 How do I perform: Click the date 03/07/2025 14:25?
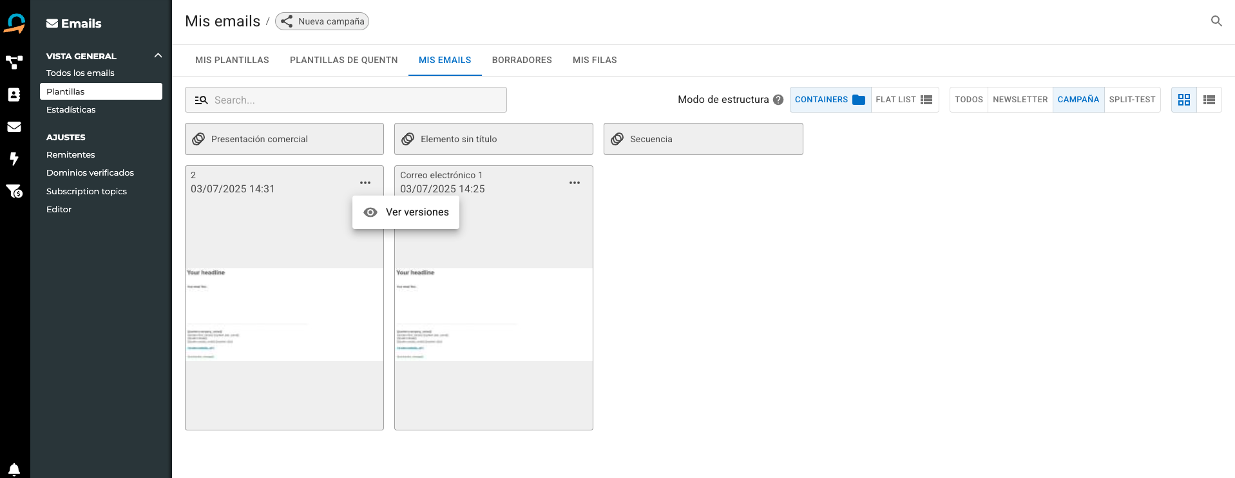(443, 189)
